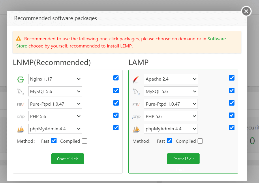Viewport: 259px width, 183px height.
Task: Click the orange warning triangle icon
Action: (x=18, y=39)
